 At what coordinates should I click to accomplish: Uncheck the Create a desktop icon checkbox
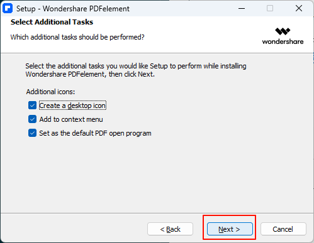[32, 105]
